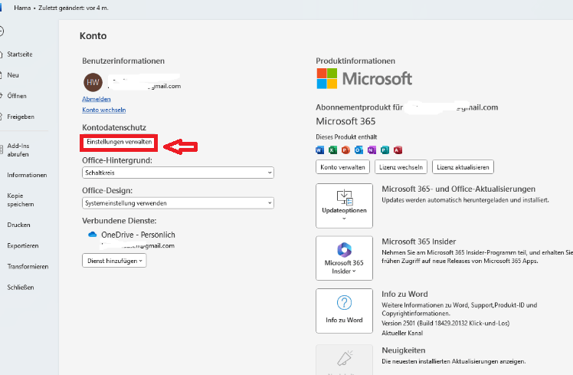
Task: Select Schließen in the sidebar
Action: (x=21, y=288)
